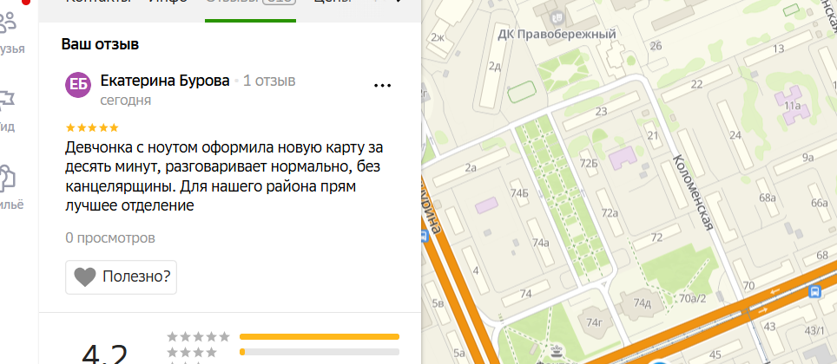Select building 5в on the map
The image size is (837, 364).
pyautogui.click(x=438, y=304)
